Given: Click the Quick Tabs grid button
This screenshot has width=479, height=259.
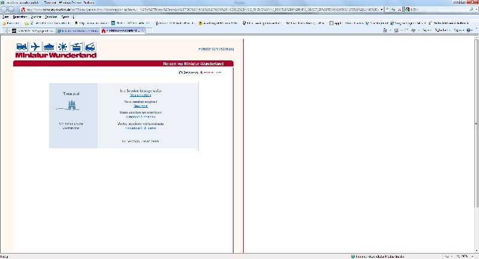Looking at the screenshot, I should (x=5, y=31).
